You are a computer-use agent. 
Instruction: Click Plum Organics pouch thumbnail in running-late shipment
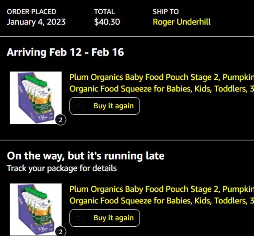[36, 209]
